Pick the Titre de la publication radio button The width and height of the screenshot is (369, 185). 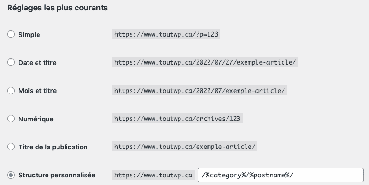pyautogui.click(x=11, y=147)
